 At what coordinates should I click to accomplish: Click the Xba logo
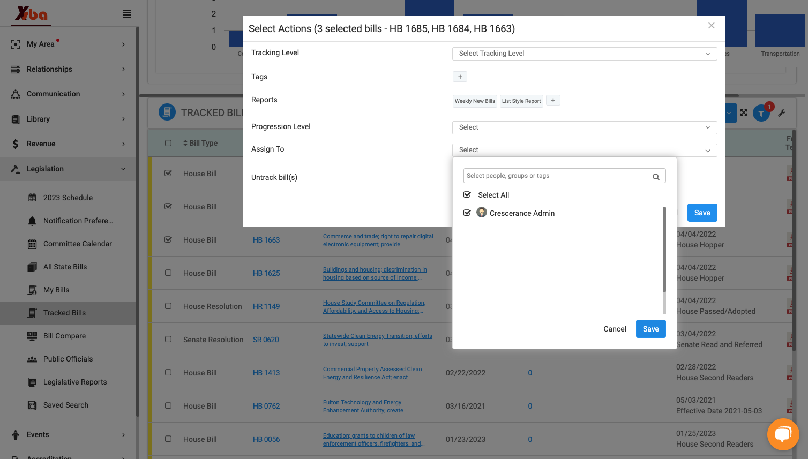coord(31,13)
